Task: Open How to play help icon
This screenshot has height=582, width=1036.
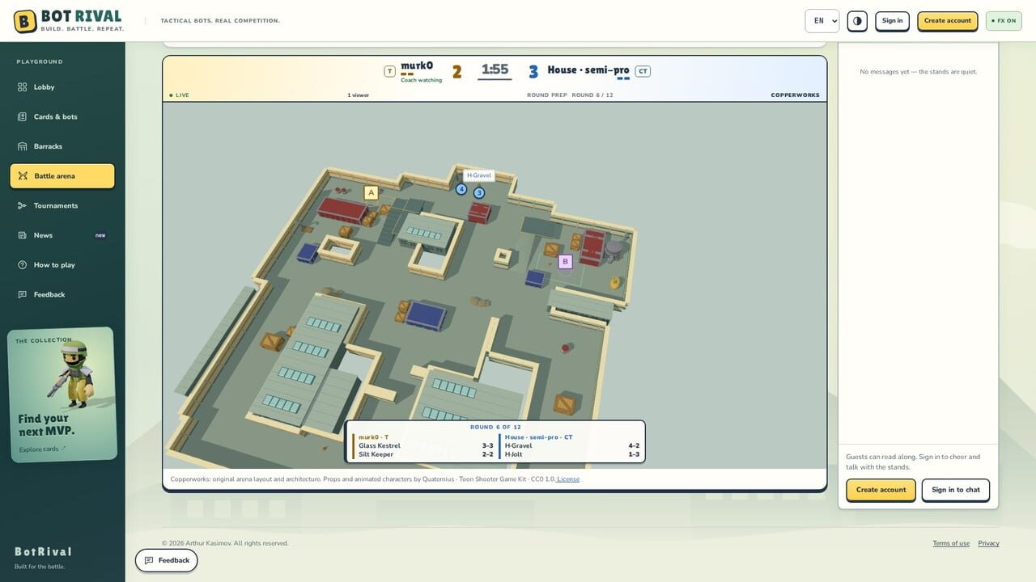Action: [x=23, y=265]
